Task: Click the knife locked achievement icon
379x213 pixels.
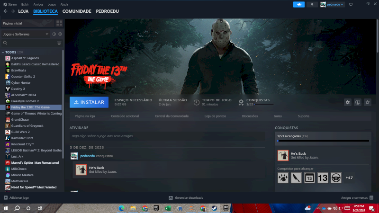Action: [296, 178]
